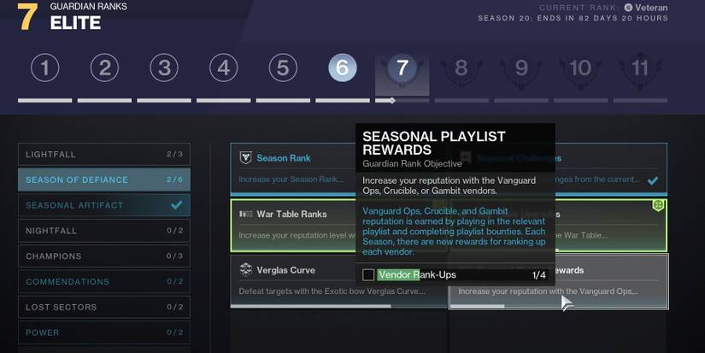
Task: Click the Vendor Rank-Ups green progress bar
Action: click(x=398, y=274)
